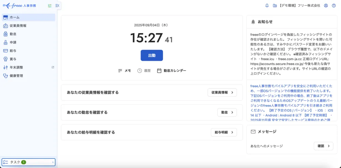Open 賞与 from the sidebar menu
The image size is (341, 168).
pyautogui.click(x=29, y=59)
